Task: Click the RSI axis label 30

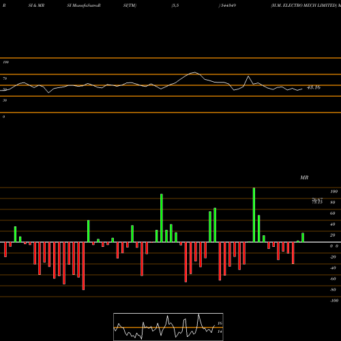Action: [5, 100]
